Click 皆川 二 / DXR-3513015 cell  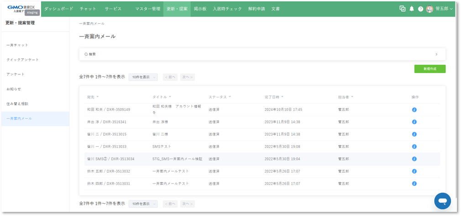pos(106,134)
